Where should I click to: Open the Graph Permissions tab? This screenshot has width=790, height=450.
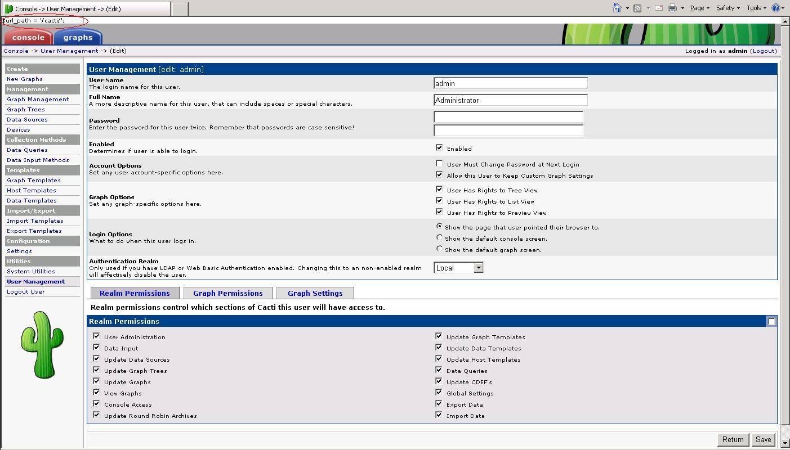point(228,293)
